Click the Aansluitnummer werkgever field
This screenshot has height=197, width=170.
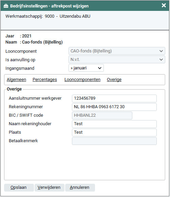click(114, 99)
